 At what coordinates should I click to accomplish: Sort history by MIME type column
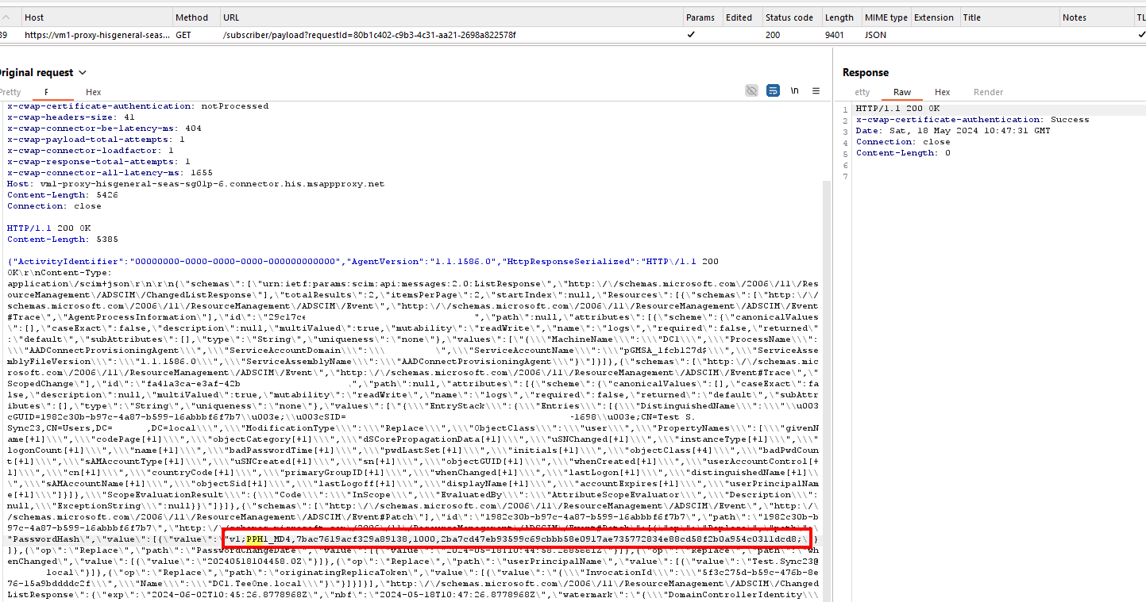pos(886,17)
